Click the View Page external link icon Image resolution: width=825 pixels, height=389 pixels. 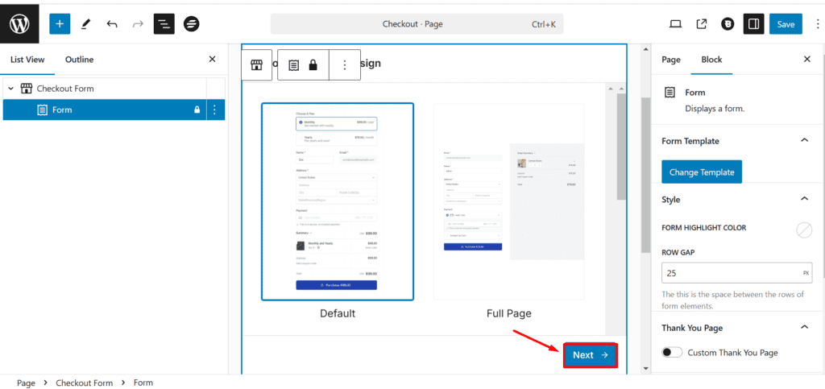[701, 24]
